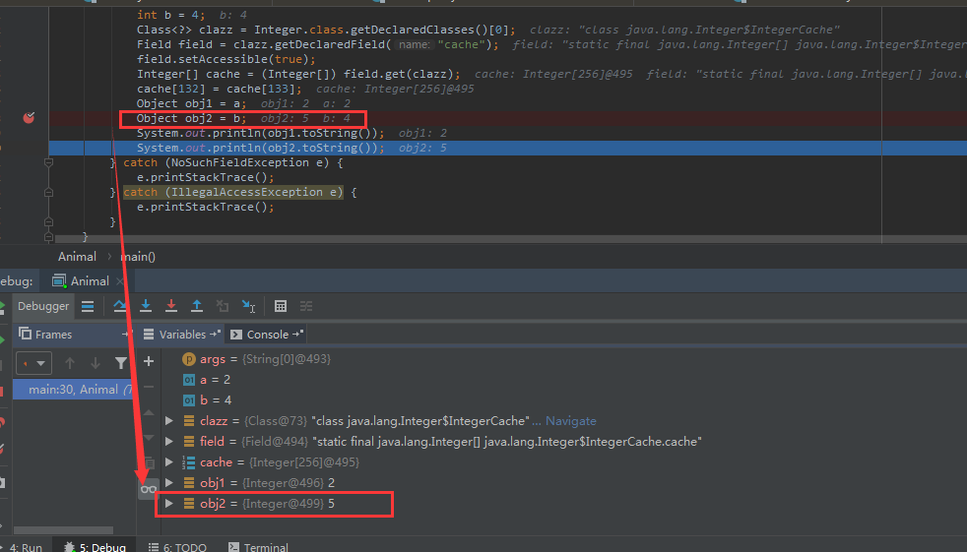Toggle the glasses watches icon in Variables
Image resolution: width=967 pixels, height=552 pixels.
[x=149, y=489]
